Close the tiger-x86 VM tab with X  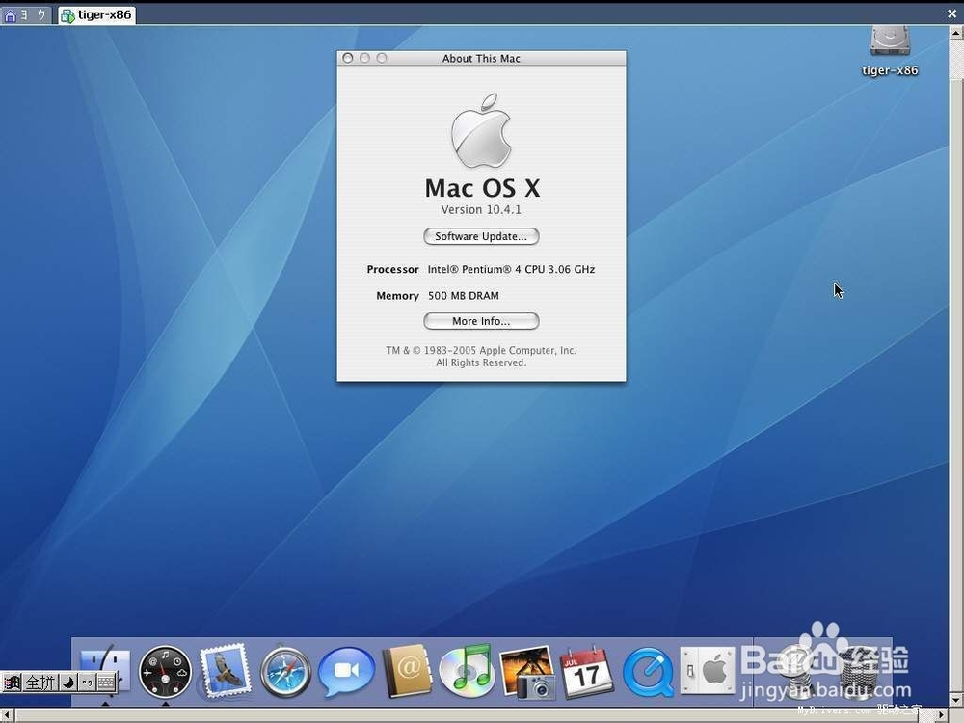point(951,13)
